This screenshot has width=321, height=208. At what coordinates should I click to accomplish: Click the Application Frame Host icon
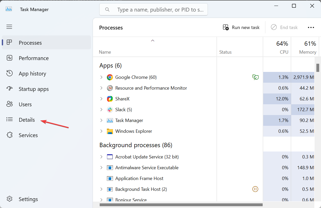coord(110,178)
